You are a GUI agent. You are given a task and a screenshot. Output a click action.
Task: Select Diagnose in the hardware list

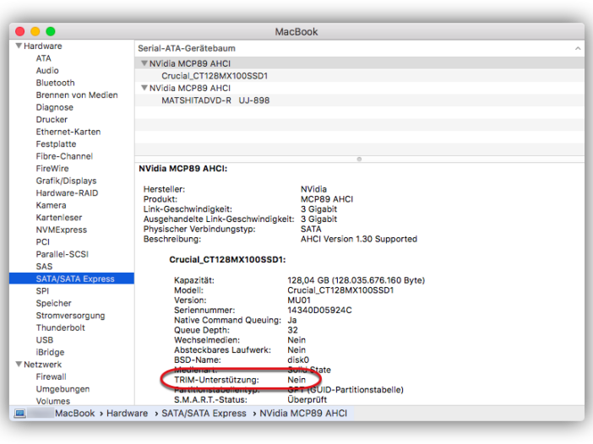54,107
